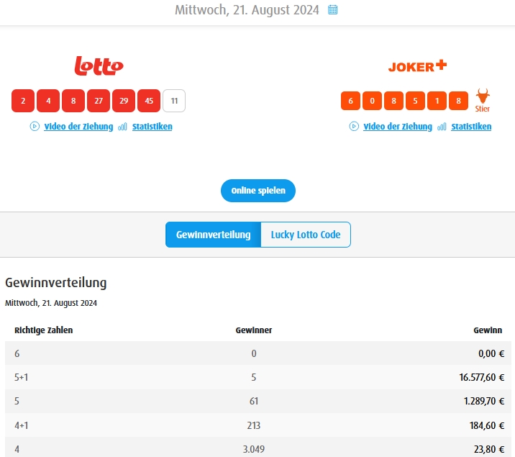Click play icon beside Joker+ Video der Ziehung
This screenshot has height=457, width=515.
click(x=354, y=126)
